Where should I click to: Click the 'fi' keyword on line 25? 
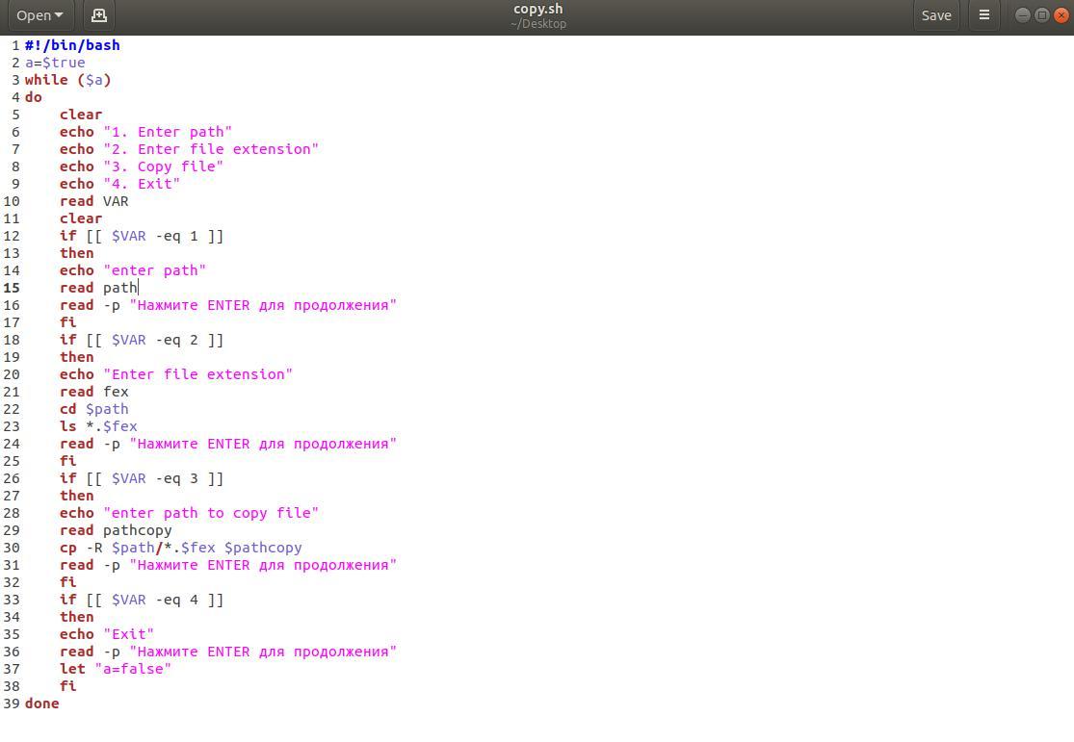[x=67, y=461]
